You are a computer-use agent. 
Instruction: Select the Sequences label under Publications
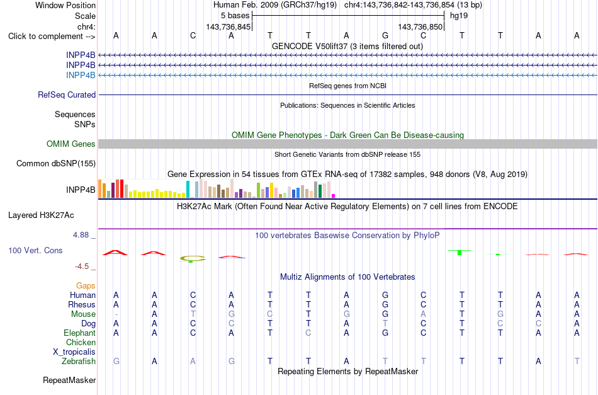pyautogui.click(x=75, y=115)
